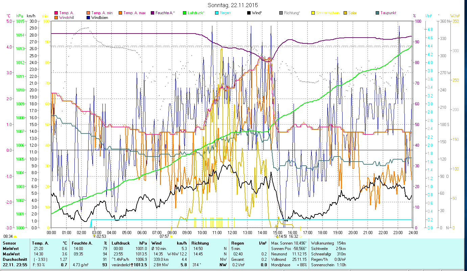Click the gold Solar legend swatch
467x271 pixels.
[x=345, y=13]
